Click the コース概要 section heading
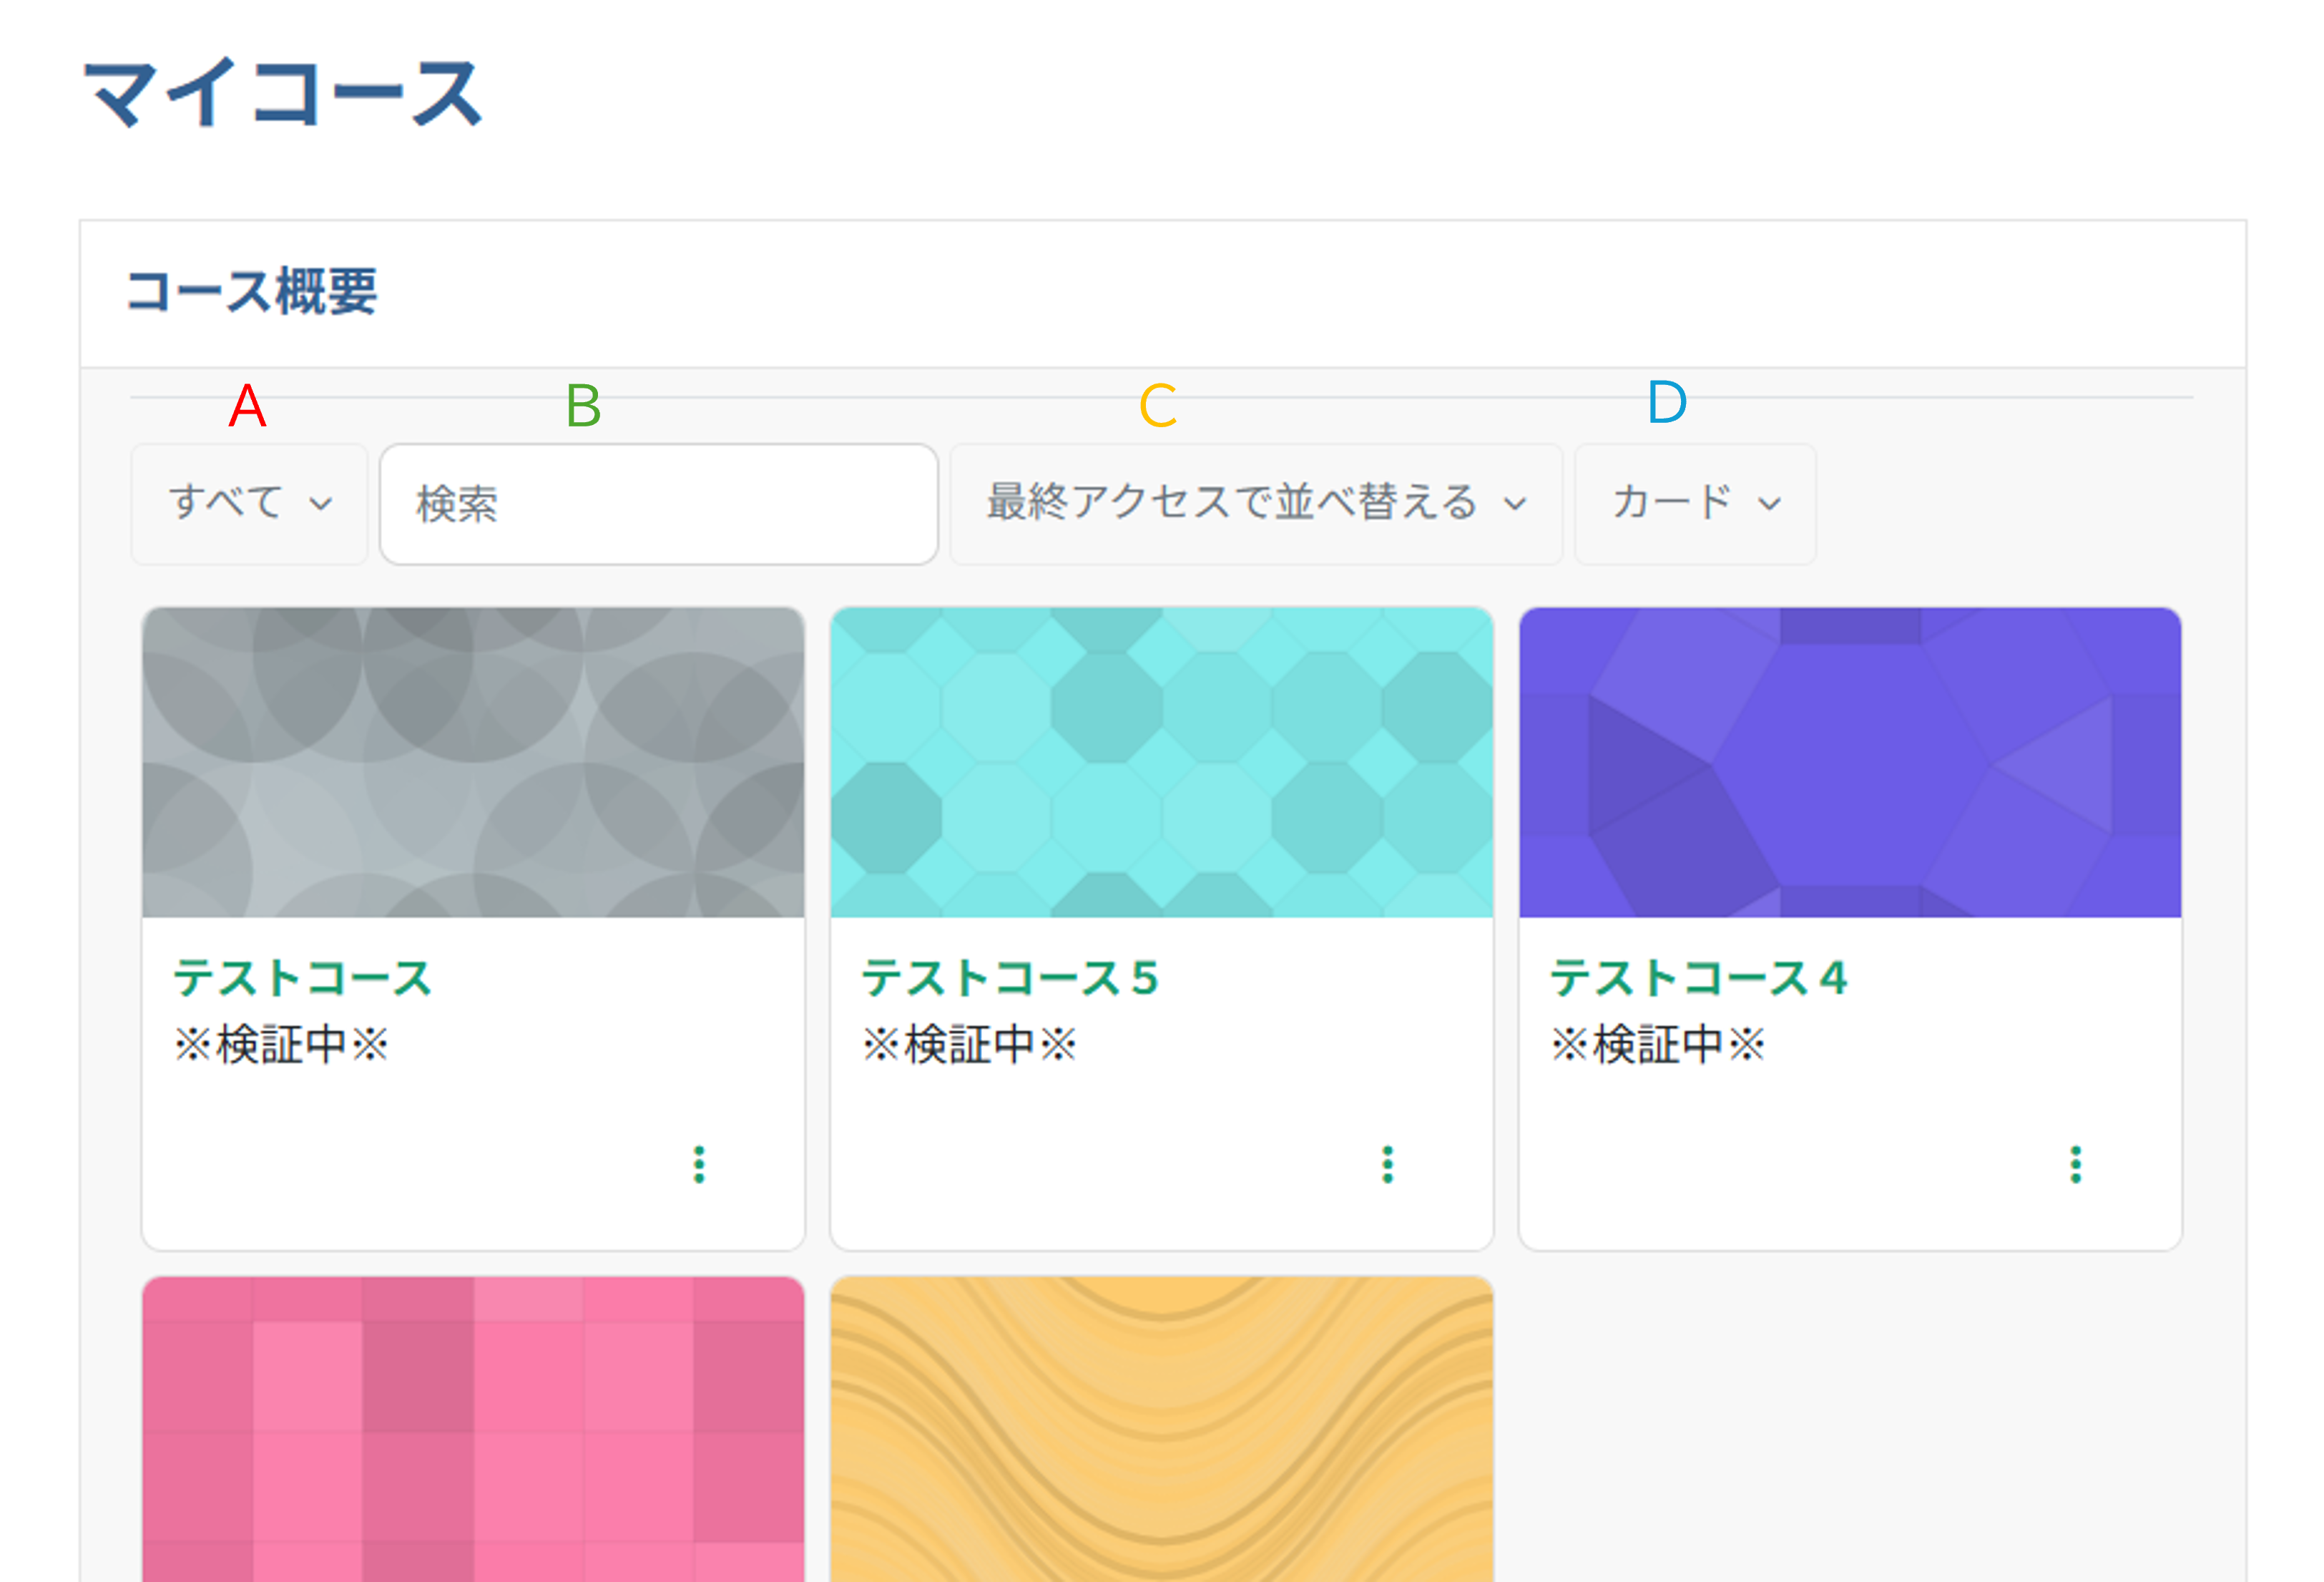 252,292
